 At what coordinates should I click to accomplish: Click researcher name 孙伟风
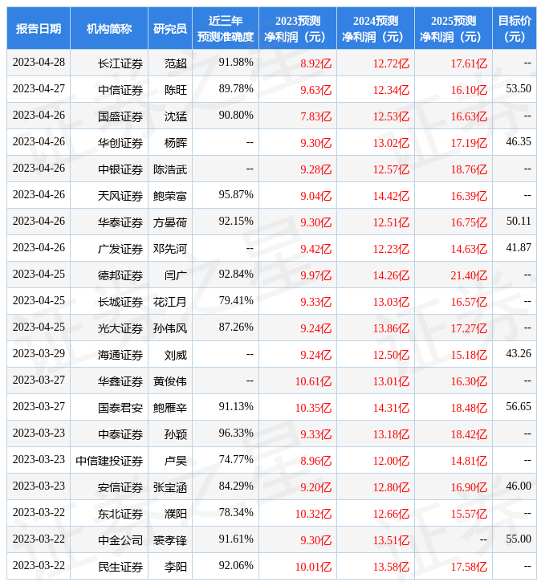tap(170, 328)
